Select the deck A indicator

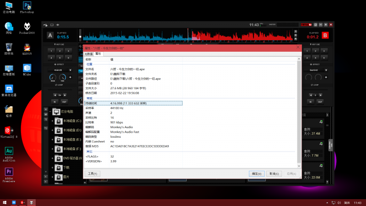point(49,35)
